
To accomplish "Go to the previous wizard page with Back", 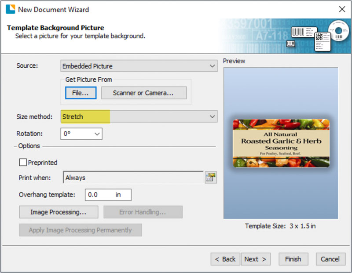I will pos(225,259).
